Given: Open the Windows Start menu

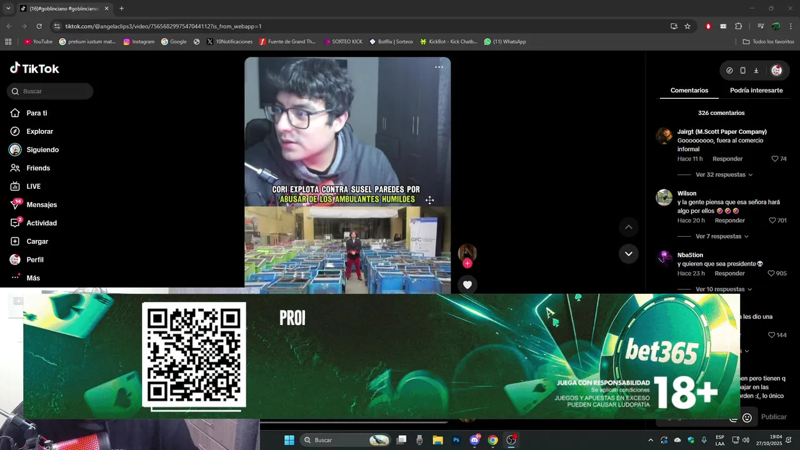Looking at the screenshot, I should tap(289, 440).
